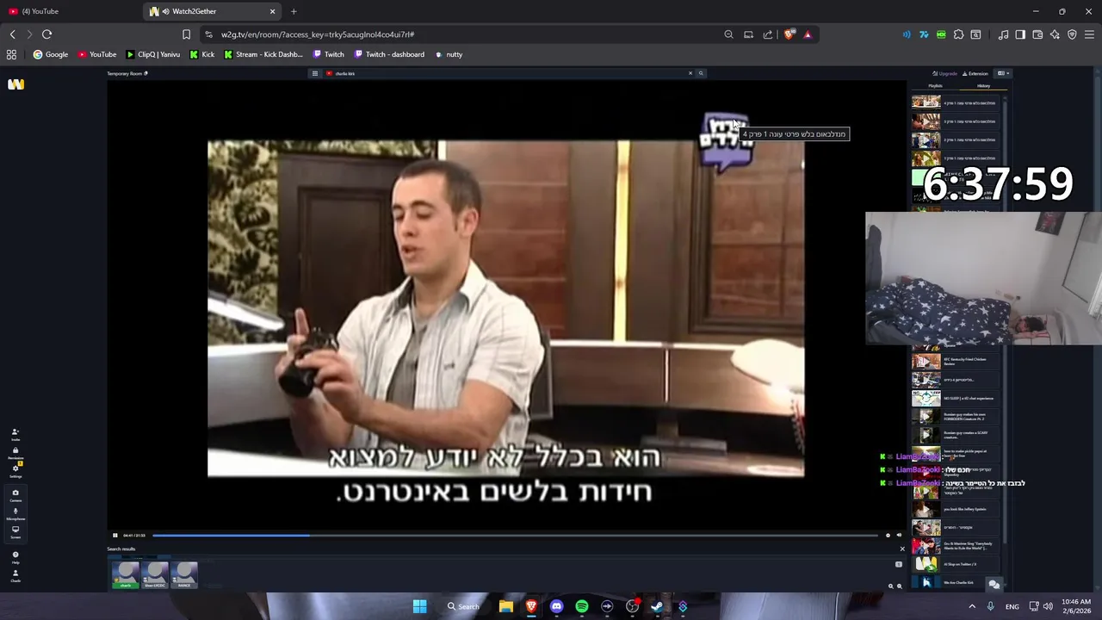This screenshot has height=620, width=1102.
Task: Select the RANCE user avatar
Action: click(184, 574)
